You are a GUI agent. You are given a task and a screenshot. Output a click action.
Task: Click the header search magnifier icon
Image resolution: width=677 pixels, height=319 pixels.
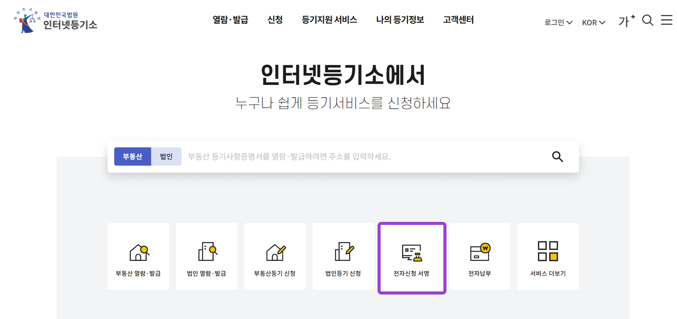point(648,20)
